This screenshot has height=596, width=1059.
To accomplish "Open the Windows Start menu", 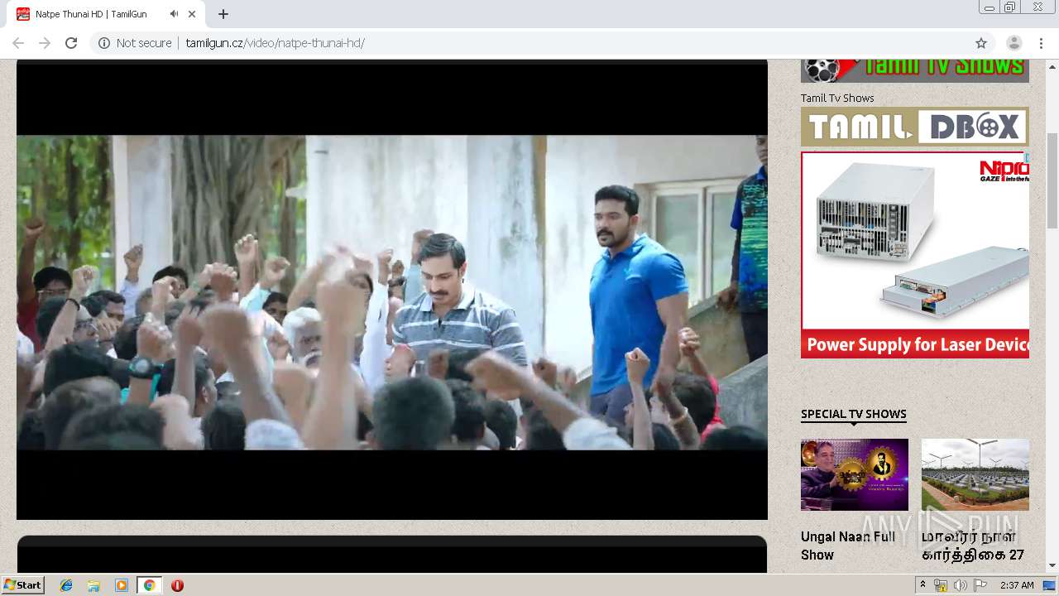I will 23,585.
